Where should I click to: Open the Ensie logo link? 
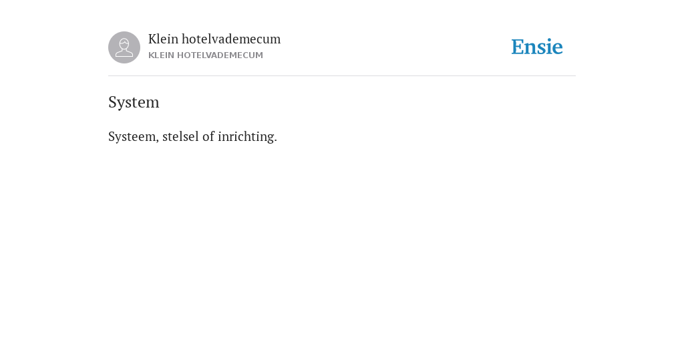click(x=537, y=47)
